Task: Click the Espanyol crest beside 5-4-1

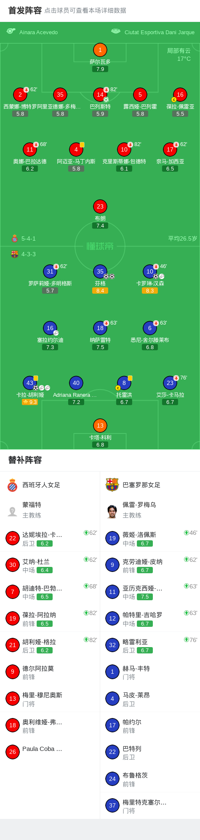Action: [x=15, y=238]
